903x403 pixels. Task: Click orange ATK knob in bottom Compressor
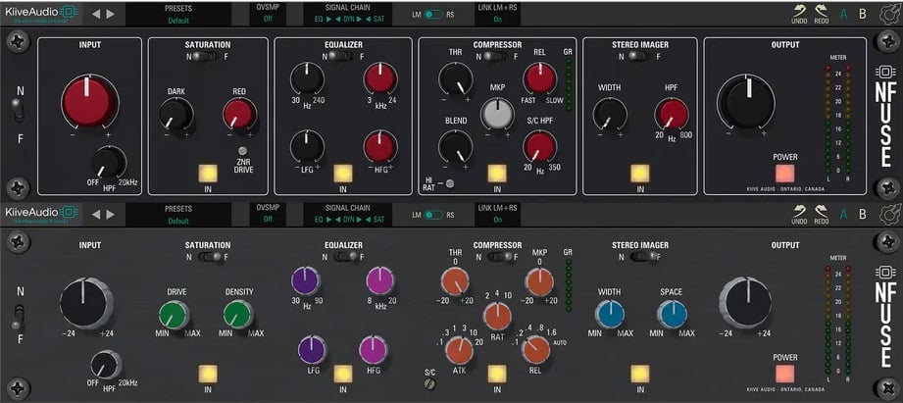click(460, 350)
